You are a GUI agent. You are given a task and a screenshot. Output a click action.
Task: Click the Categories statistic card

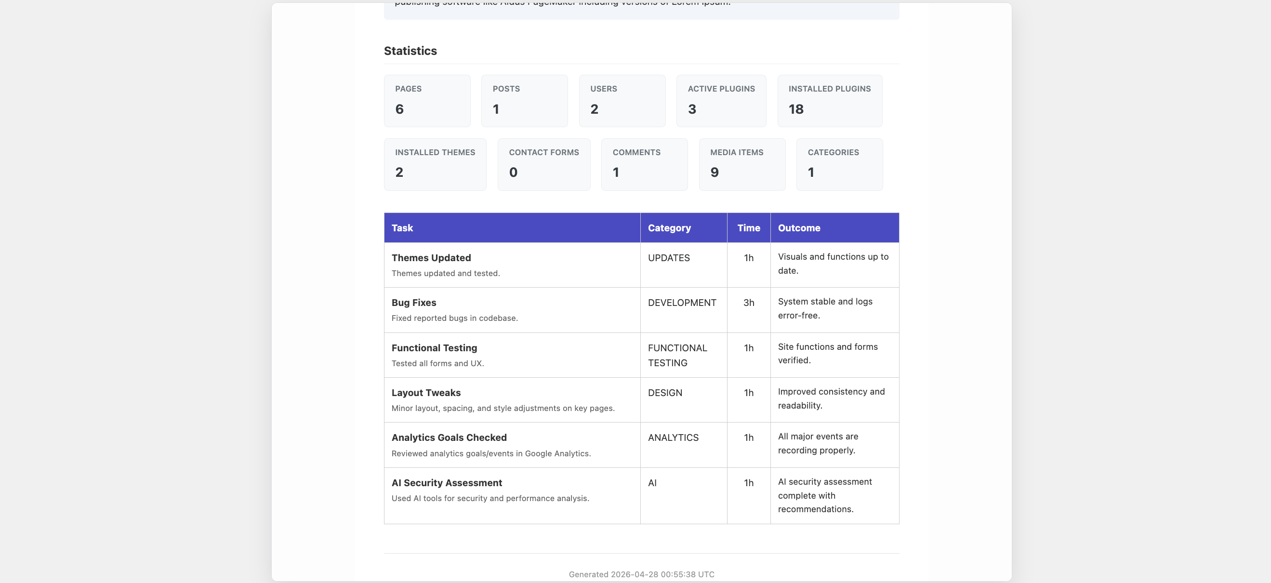[839, 164]
